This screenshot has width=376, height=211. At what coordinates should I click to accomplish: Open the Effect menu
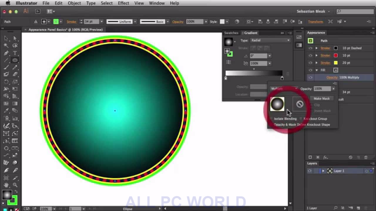pos(123,3)
